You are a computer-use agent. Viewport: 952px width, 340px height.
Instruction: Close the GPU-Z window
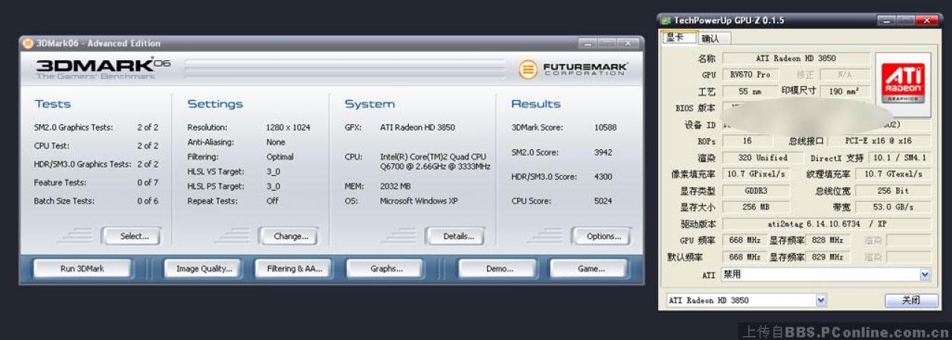[926, 20]
